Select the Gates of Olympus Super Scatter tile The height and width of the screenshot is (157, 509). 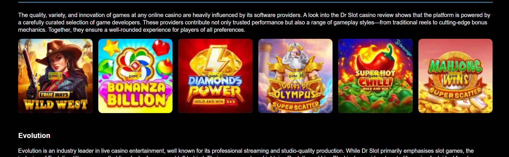(x=295, y=76)
